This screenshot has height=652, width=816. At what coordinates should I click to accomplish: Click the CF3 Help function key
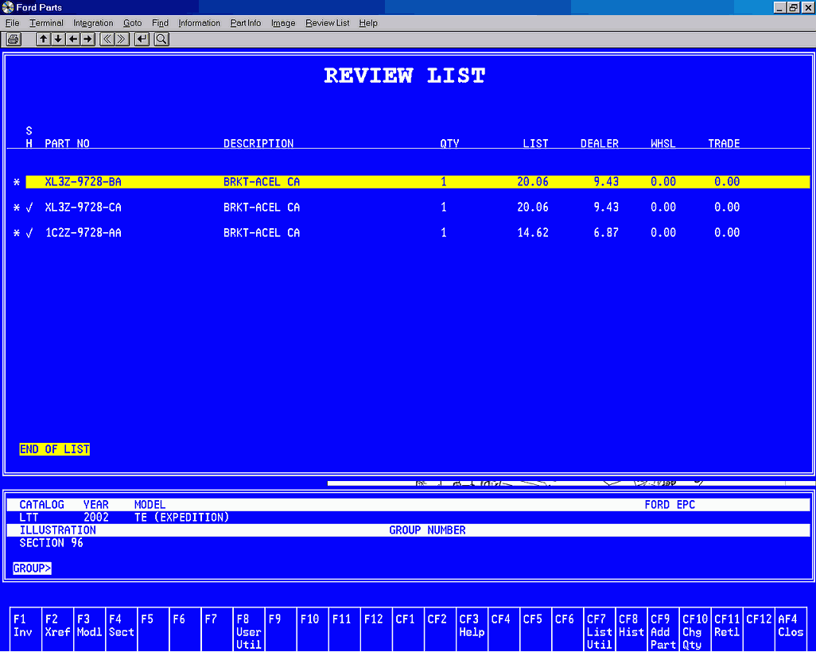pyautogui.click(x=472, y=629)
